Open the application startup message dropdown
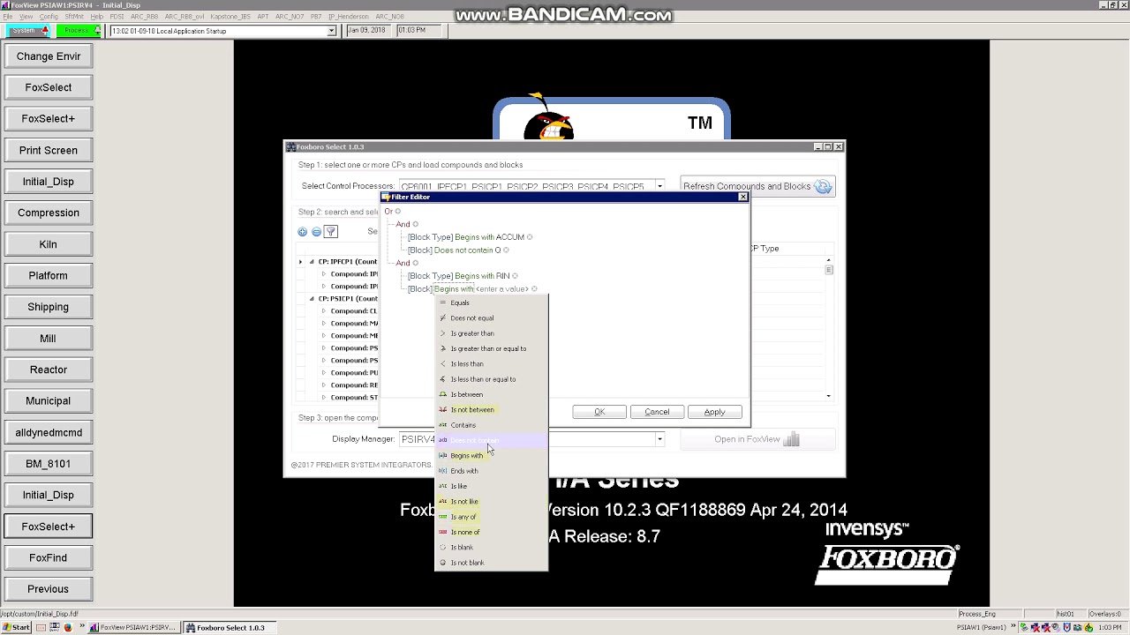Viewport: 1130px width, 635px height. point(332,31)
